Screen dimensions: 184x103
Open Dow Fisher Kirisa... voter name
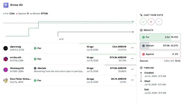[21, 79]
